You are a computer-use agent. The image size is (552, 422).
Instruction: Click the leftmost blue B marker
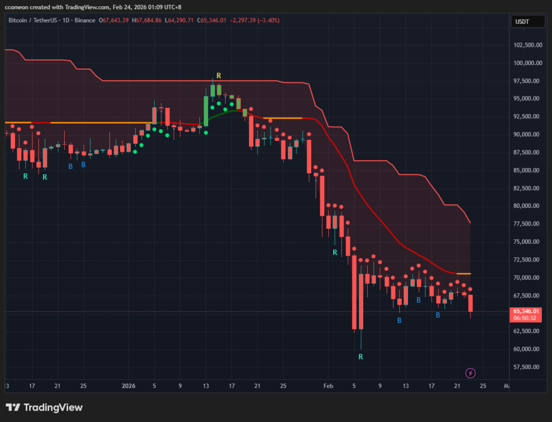pyautogui.click(x=70, y=166)
